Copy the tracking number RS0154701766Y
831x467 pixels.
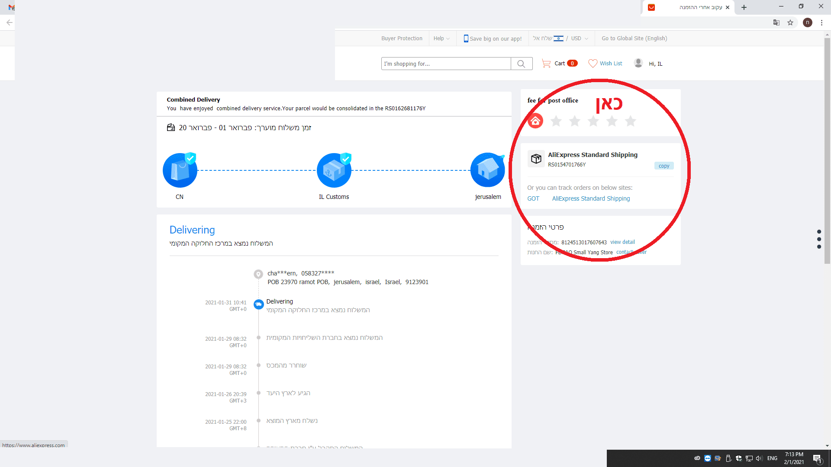click(x=664, y=166)
